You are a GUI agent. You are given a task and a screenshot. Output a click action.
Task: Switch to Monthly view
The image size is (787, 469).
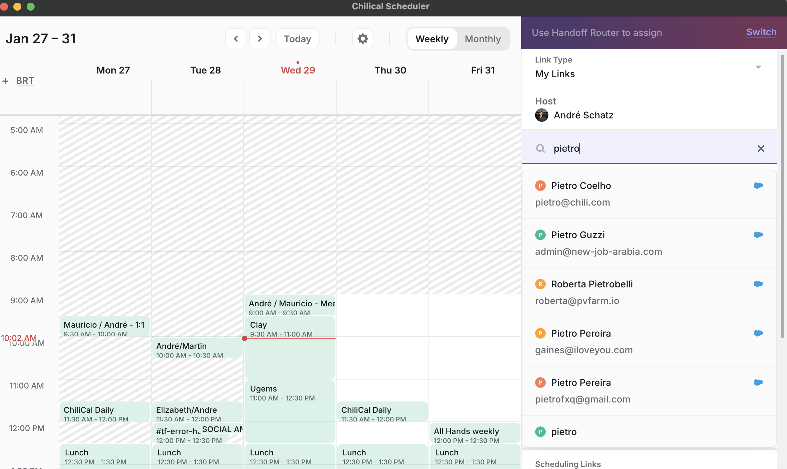point(483,39)
